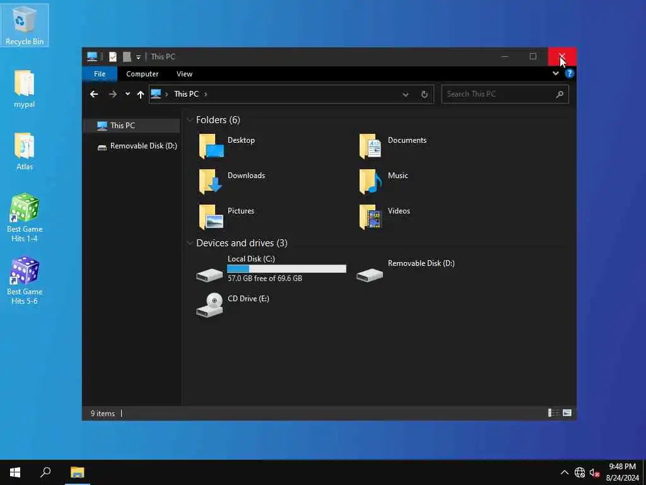The width and height of the screenshot is (646, 485).
Task: Click This PC breadcrumb in address bar
Action: click(x=186, y=94)
